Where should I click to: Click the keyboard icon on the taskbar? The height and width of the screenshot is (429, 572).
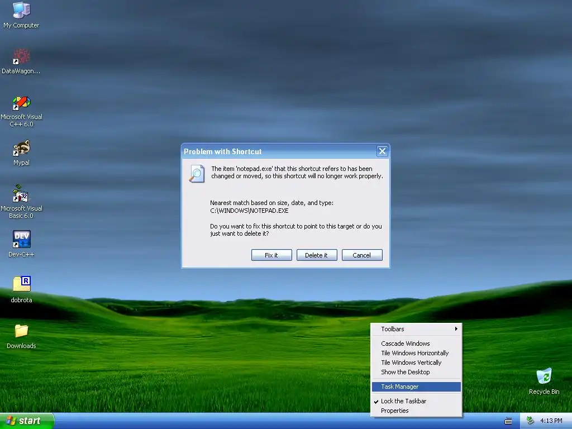(508, 421)
